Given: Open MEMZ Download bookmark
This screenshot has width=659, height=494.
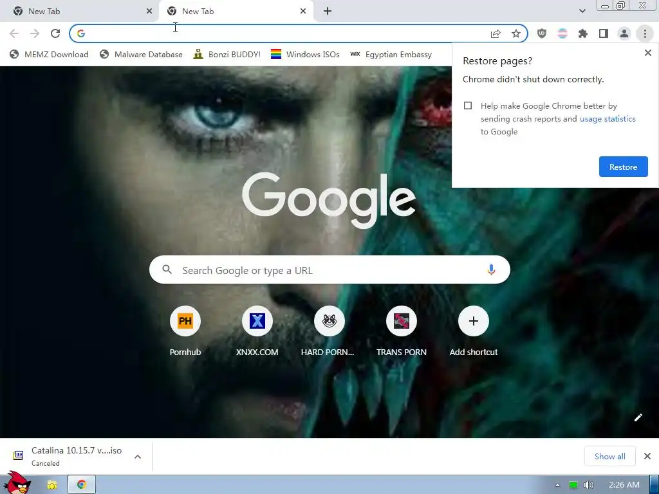Looking at the screenshot, I should point(49,54).
